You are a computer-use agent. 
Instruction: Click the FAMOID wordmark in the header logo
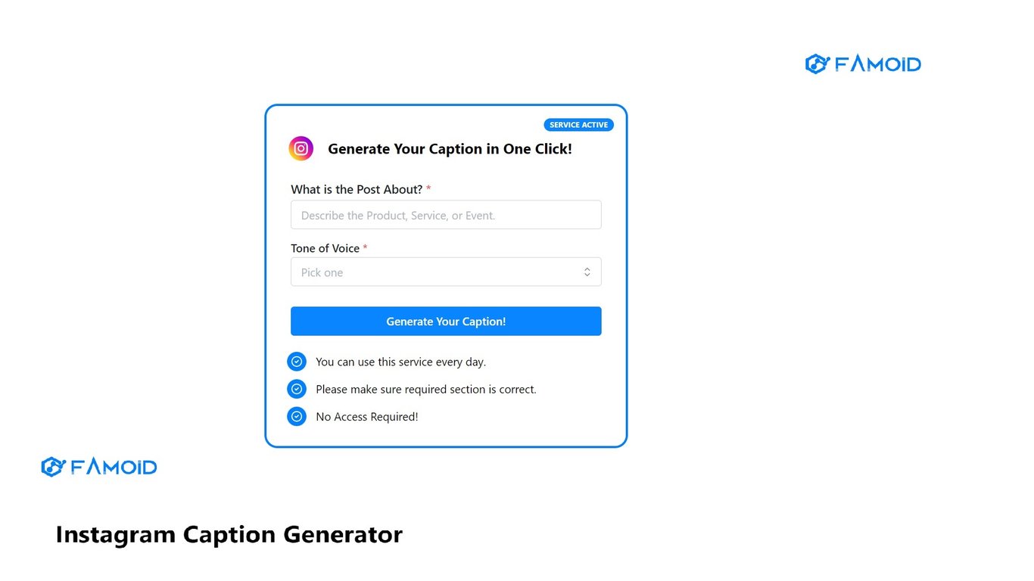point(877,64)
